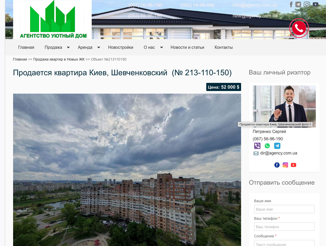Click the envelope icon beside dir@agency.com.ua

(256, 153)
